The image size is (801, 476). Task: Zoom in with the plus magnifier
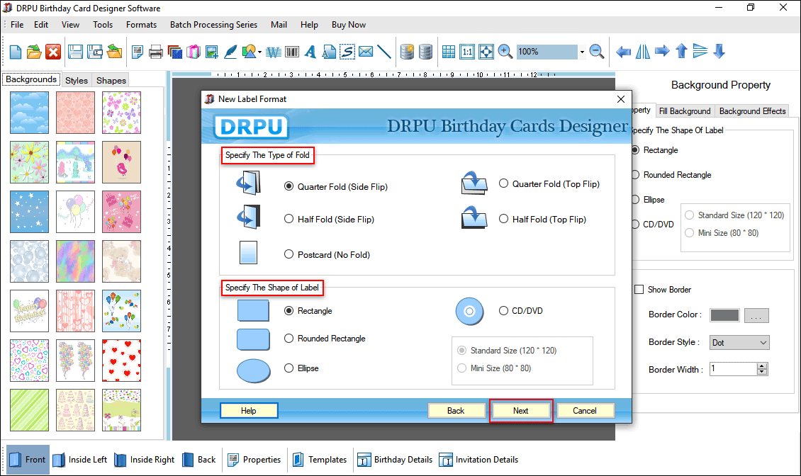(x=505, y=52)
